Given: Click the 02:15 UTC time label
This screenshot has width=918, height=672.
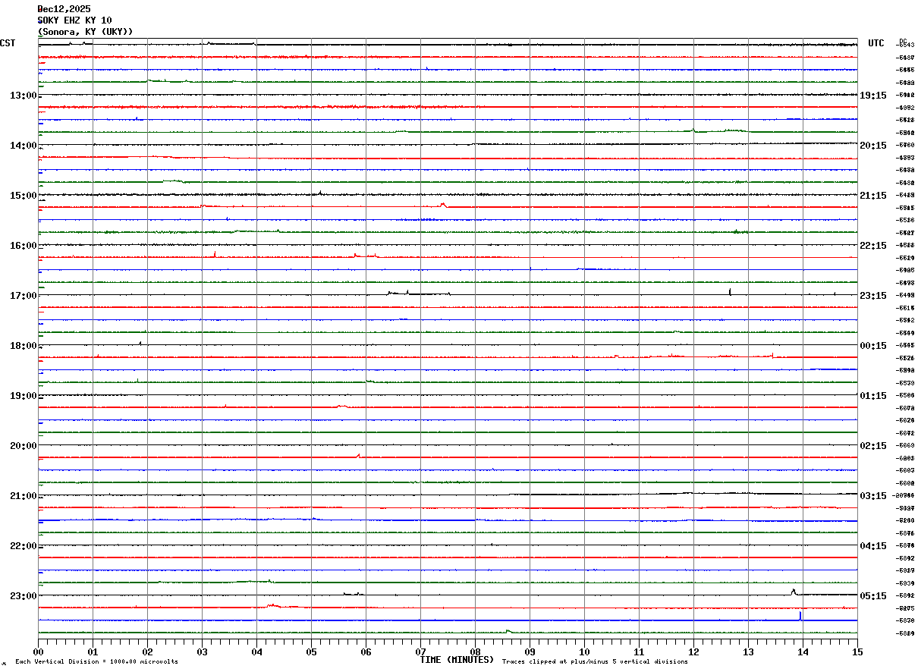Looking at the screenshot, I should point(873,446).
